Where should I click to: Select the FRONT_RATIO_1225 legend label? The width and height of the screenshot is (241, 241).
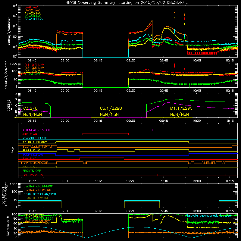pos(39,218)
